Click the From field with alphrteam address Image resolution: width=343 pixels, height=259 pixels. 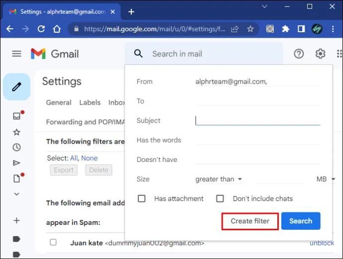257,82
